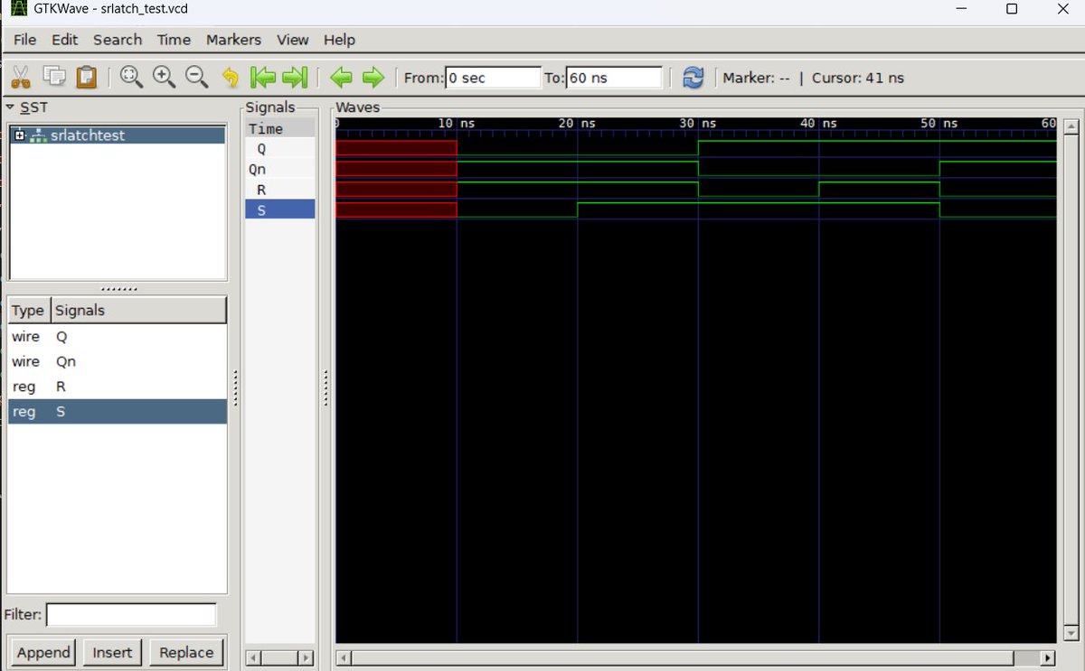1085x671 pixels.
Task: Click the GTKWave title bar icon
Action: click(x=17, y=9)
